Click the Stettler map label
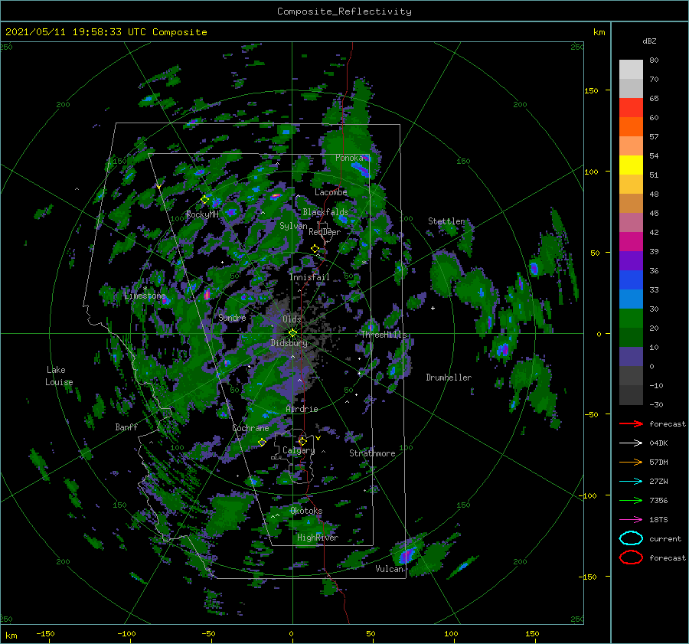The width and height of the screenshot is (689, 644). pyautogui.click(x=446, y=221)
